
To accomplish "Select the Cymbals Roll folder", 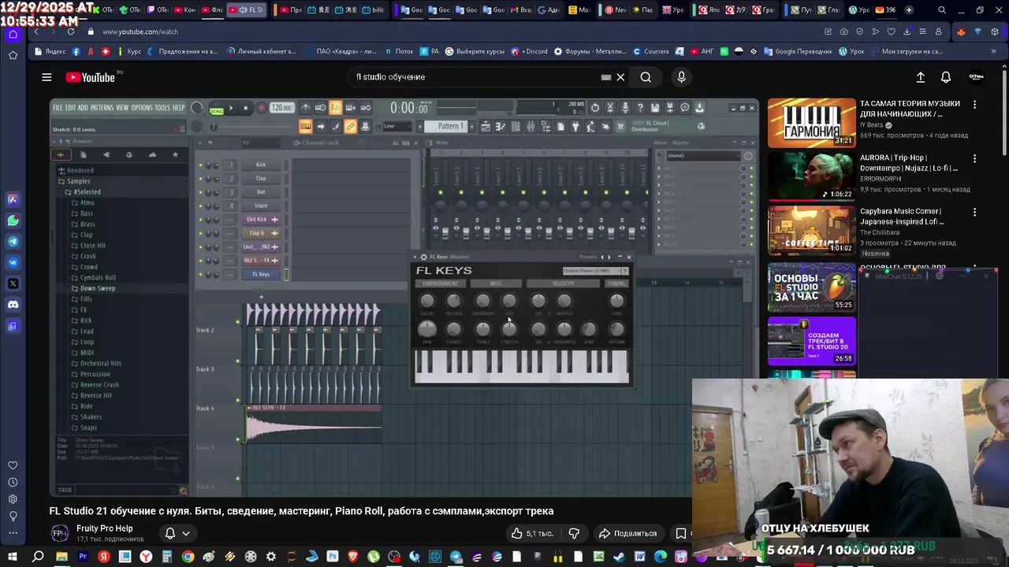I will pyautogui.click(x=98, y=277).
